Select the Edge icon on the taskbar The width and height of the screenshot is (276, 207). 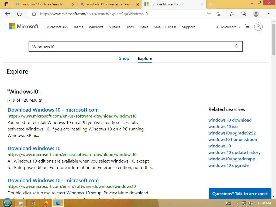click(58, 203)
